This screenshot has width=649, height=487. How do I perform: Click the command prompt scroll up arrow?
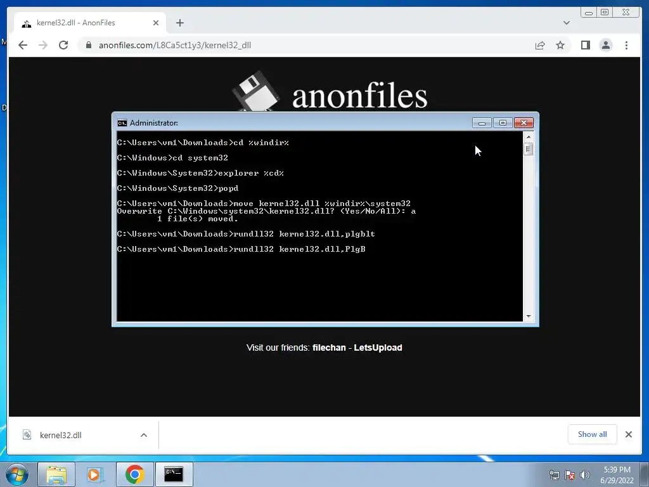(x=528, y=137)
